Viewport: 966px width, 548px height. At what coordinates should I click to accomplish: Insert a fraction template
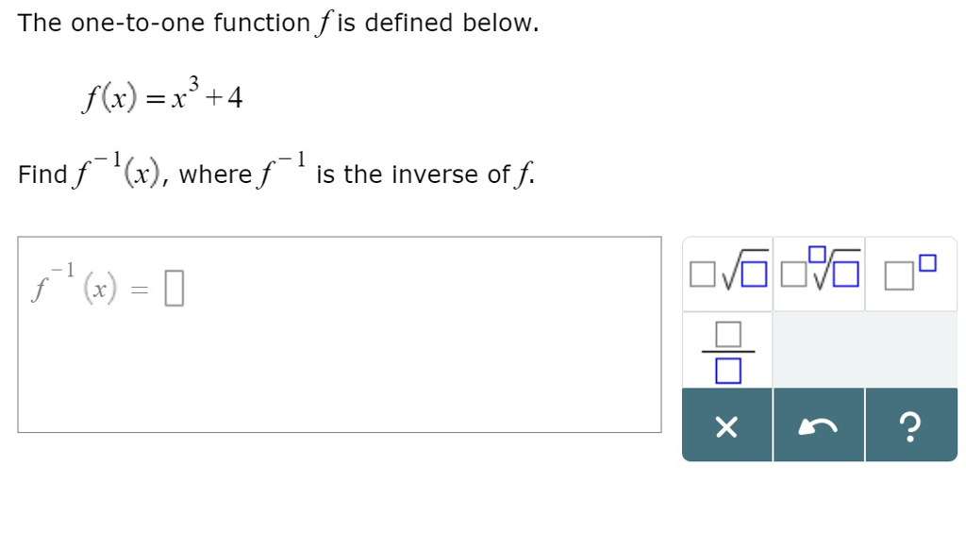tap(725, 349)
